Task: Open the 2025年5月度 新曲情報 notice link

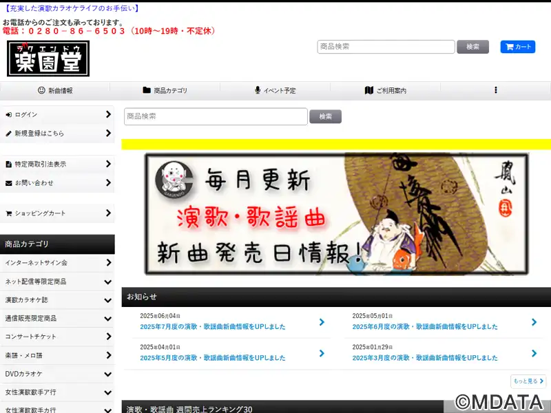Action: (x=213, y=358)
